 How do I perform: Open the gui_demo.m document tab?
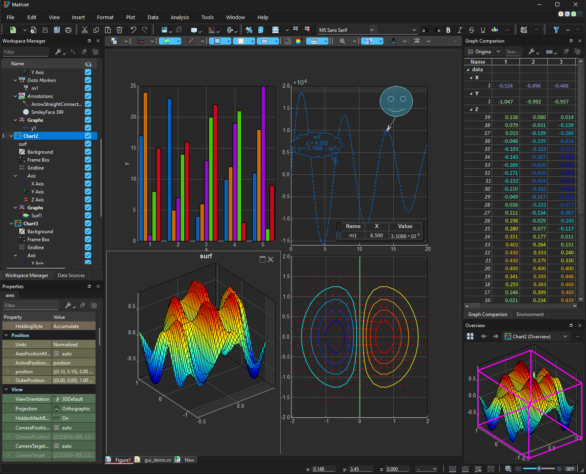tap(154, 460)
